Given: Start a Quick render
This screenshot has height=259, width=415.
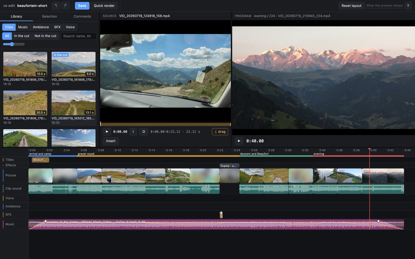Looking at the screenshot, I should (104, 6).
